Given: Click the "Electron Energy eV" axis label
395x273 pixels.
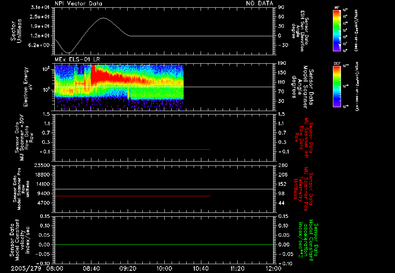Looking at the screenshot, I should click(27, 87).
